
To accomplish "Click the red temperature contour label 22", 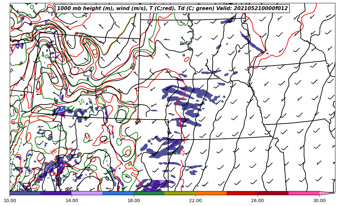I will tap(182, 152).
